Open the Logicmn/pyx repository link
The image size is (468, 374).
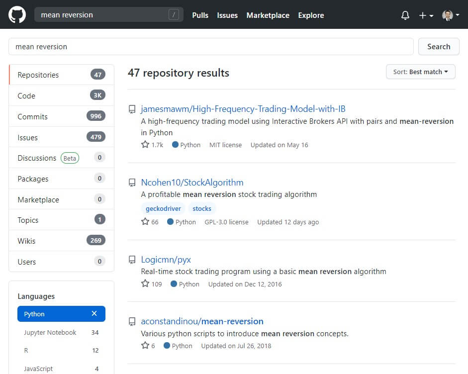click(166, 260)
